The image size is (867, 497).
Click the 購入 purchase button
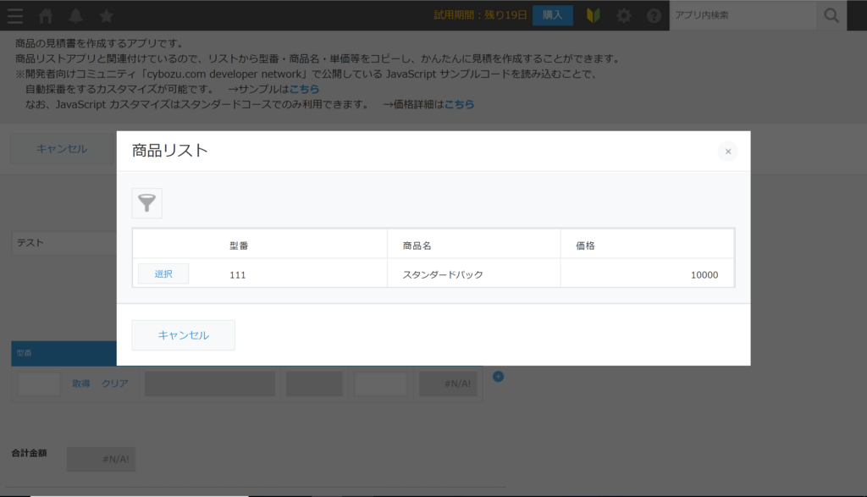pyautogui.click(x=552, y=15)
